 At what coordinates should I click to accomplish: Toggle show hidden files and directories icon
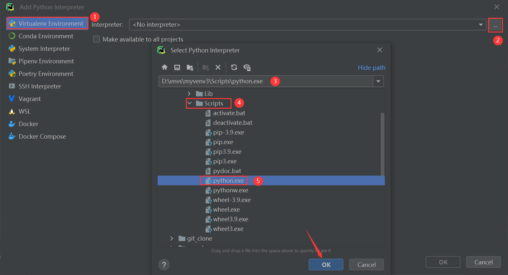tap(247, 67)
